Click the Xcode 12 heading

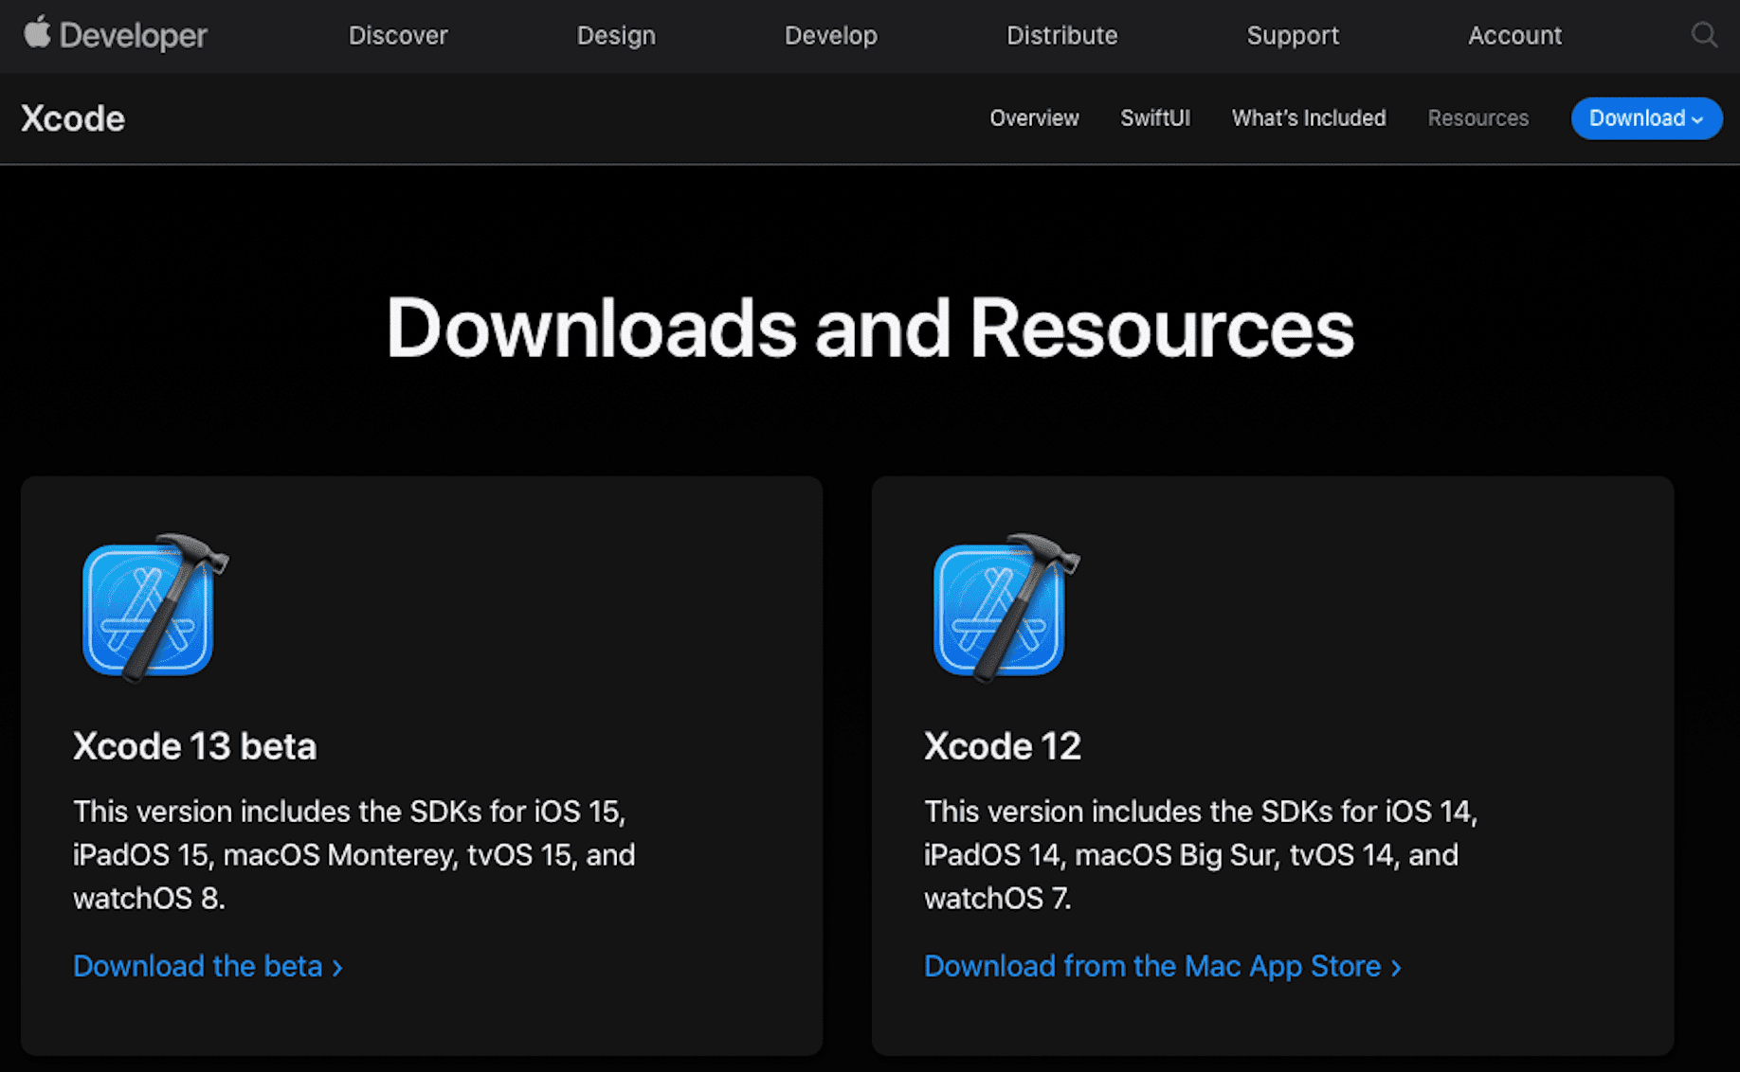pos(1003,746)
